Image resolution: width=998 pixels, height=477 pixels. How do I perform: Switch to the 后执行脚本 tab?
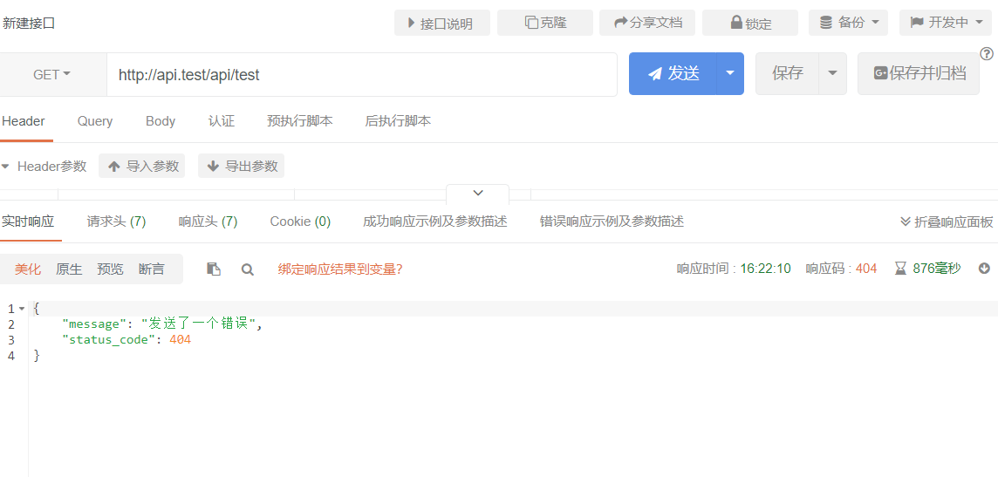(398, 121)
